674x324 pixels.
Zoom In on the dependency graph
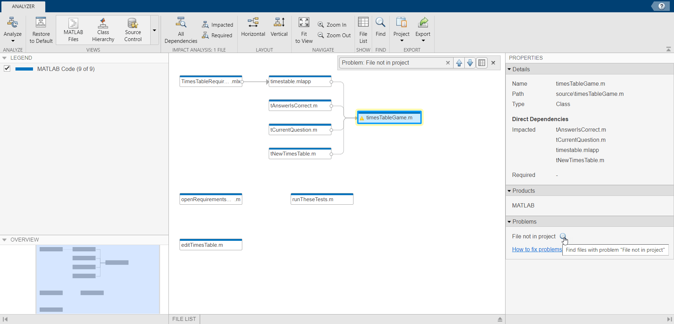[x=332, y=25]
